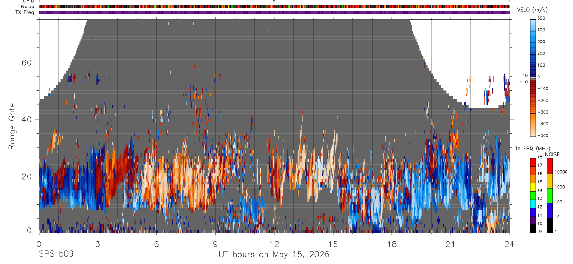Click the '151' CPID value at top
This screenshot has height=264, width=573.
pos(274,1)
